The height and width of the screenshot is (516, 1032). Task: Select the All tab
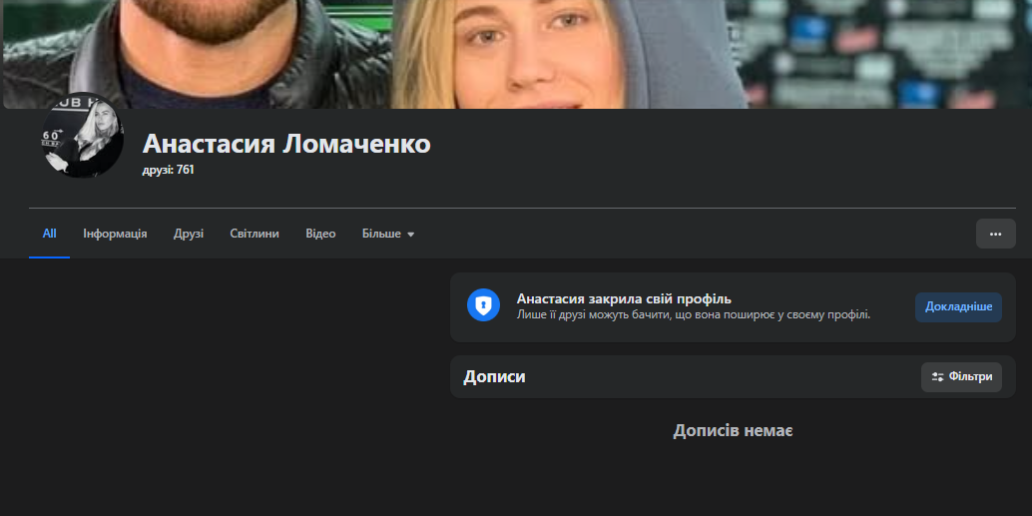49,234
